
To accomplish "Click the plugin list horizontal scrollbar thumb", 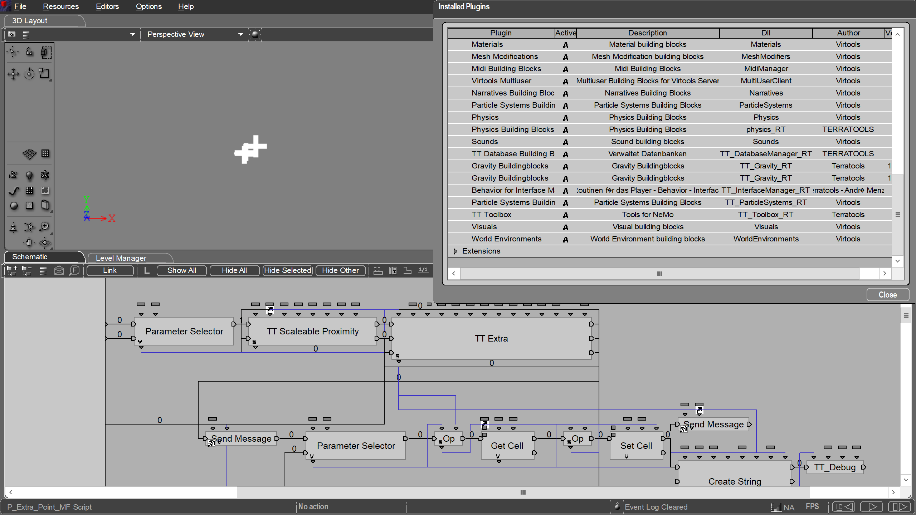I will click(x=659, y=274).
